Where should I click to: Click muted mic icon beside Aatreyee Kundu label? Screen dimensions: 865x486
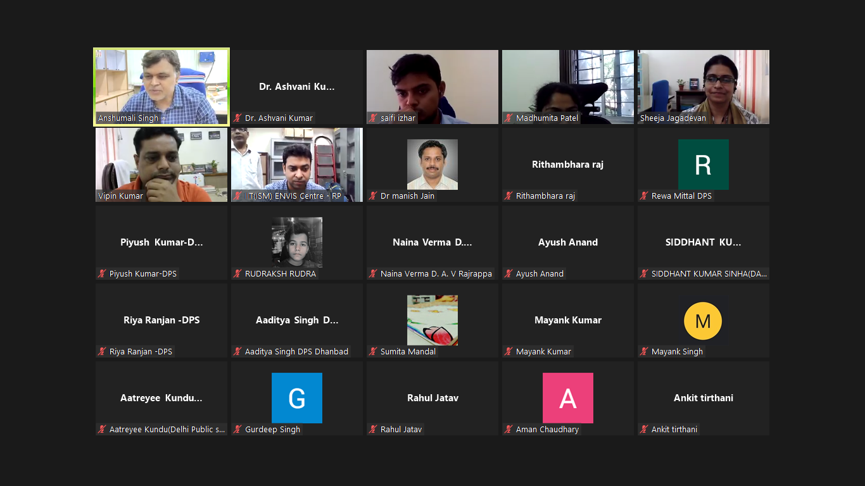click(x=102, y=430)
